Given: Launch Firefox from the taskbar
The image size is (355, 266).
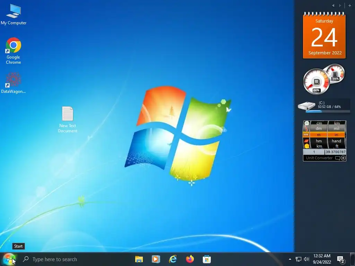Looking at the screenshot, I should [x=190, y=259].
